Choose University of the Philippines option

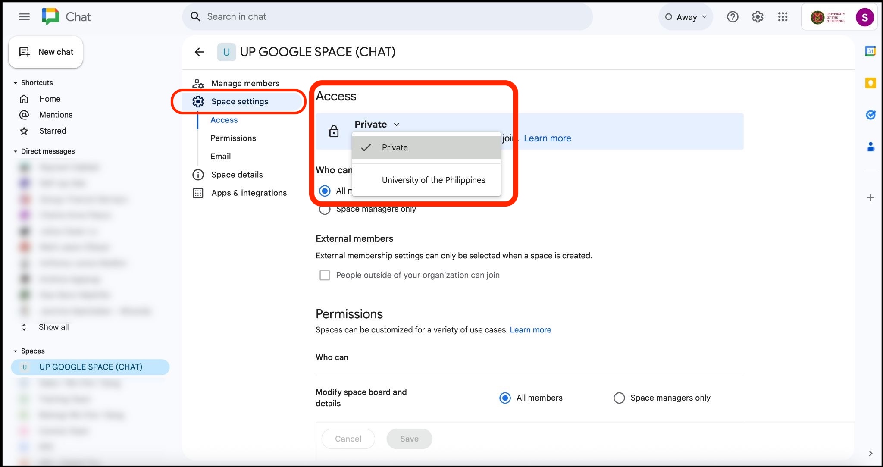[426, 180]
